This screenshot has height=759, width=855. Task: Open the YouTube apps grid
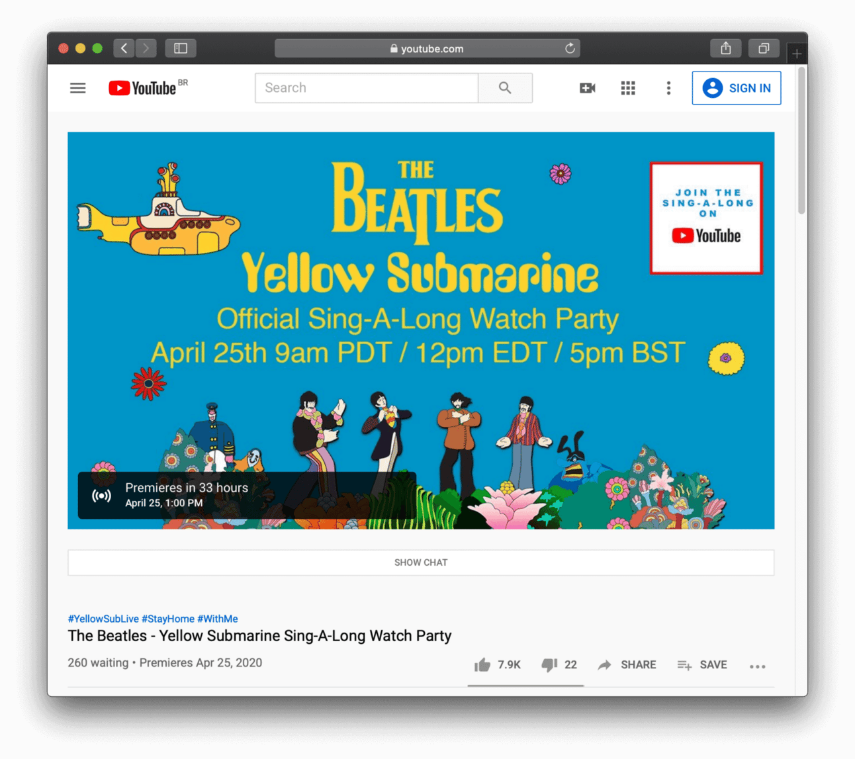pyautogui.click(x=628, y=88)
